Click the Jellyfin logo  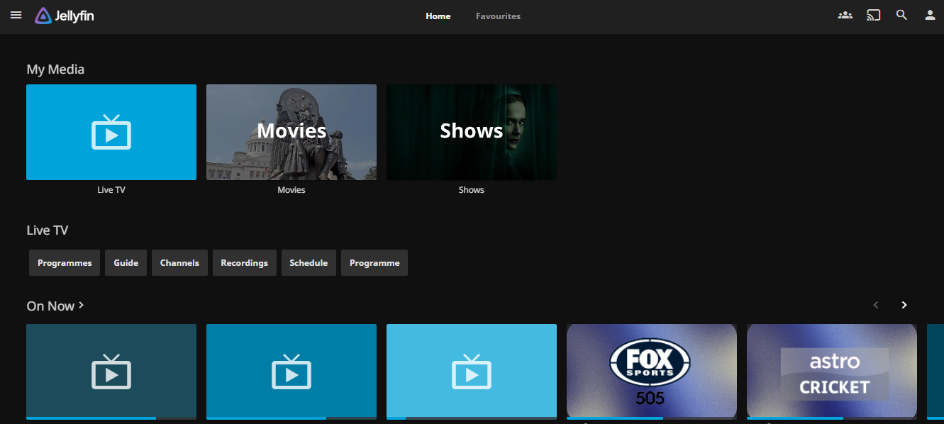(65, 16)
